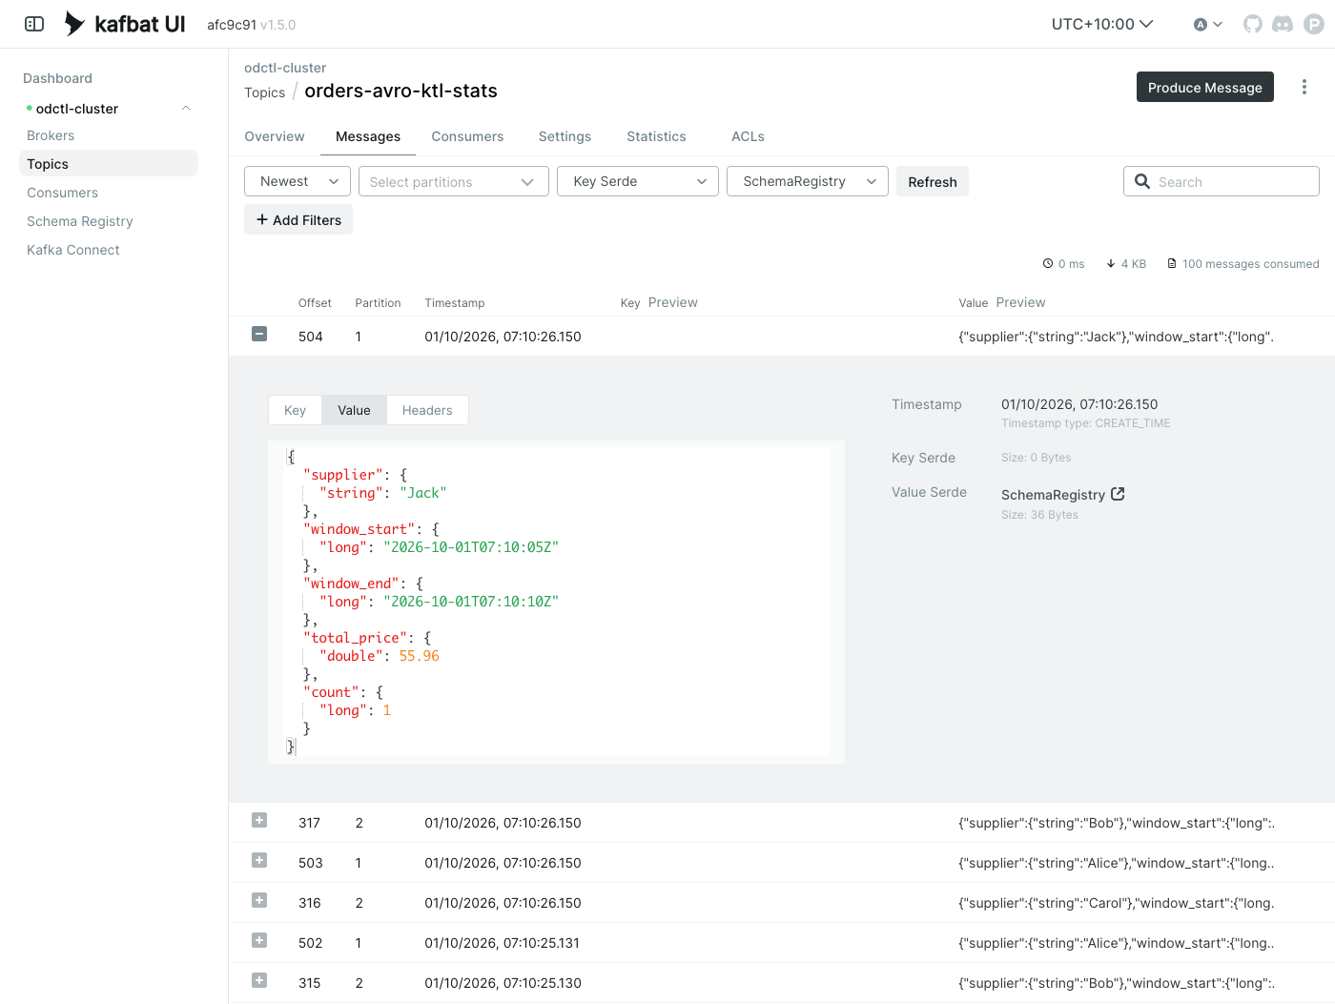Click the Refresh button
The image size is (1335, 1004).
pyautogui.click(x=933, y=181)
